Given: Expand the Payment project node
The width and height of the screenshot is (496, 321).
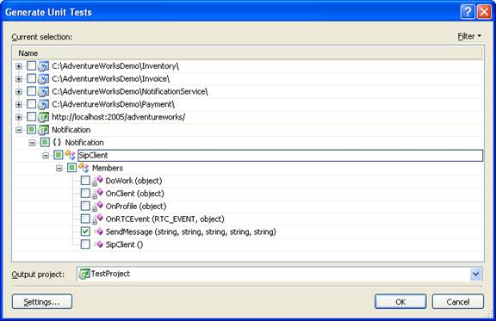Looking at the screenshot, I should 19,104.
